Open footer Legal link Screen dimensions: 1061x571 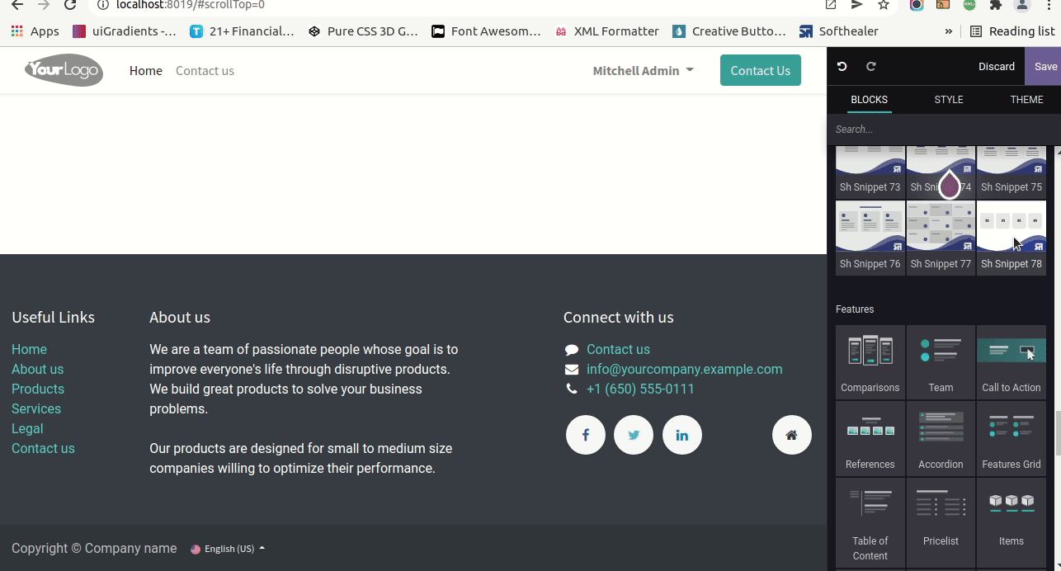tap(27, 428)
